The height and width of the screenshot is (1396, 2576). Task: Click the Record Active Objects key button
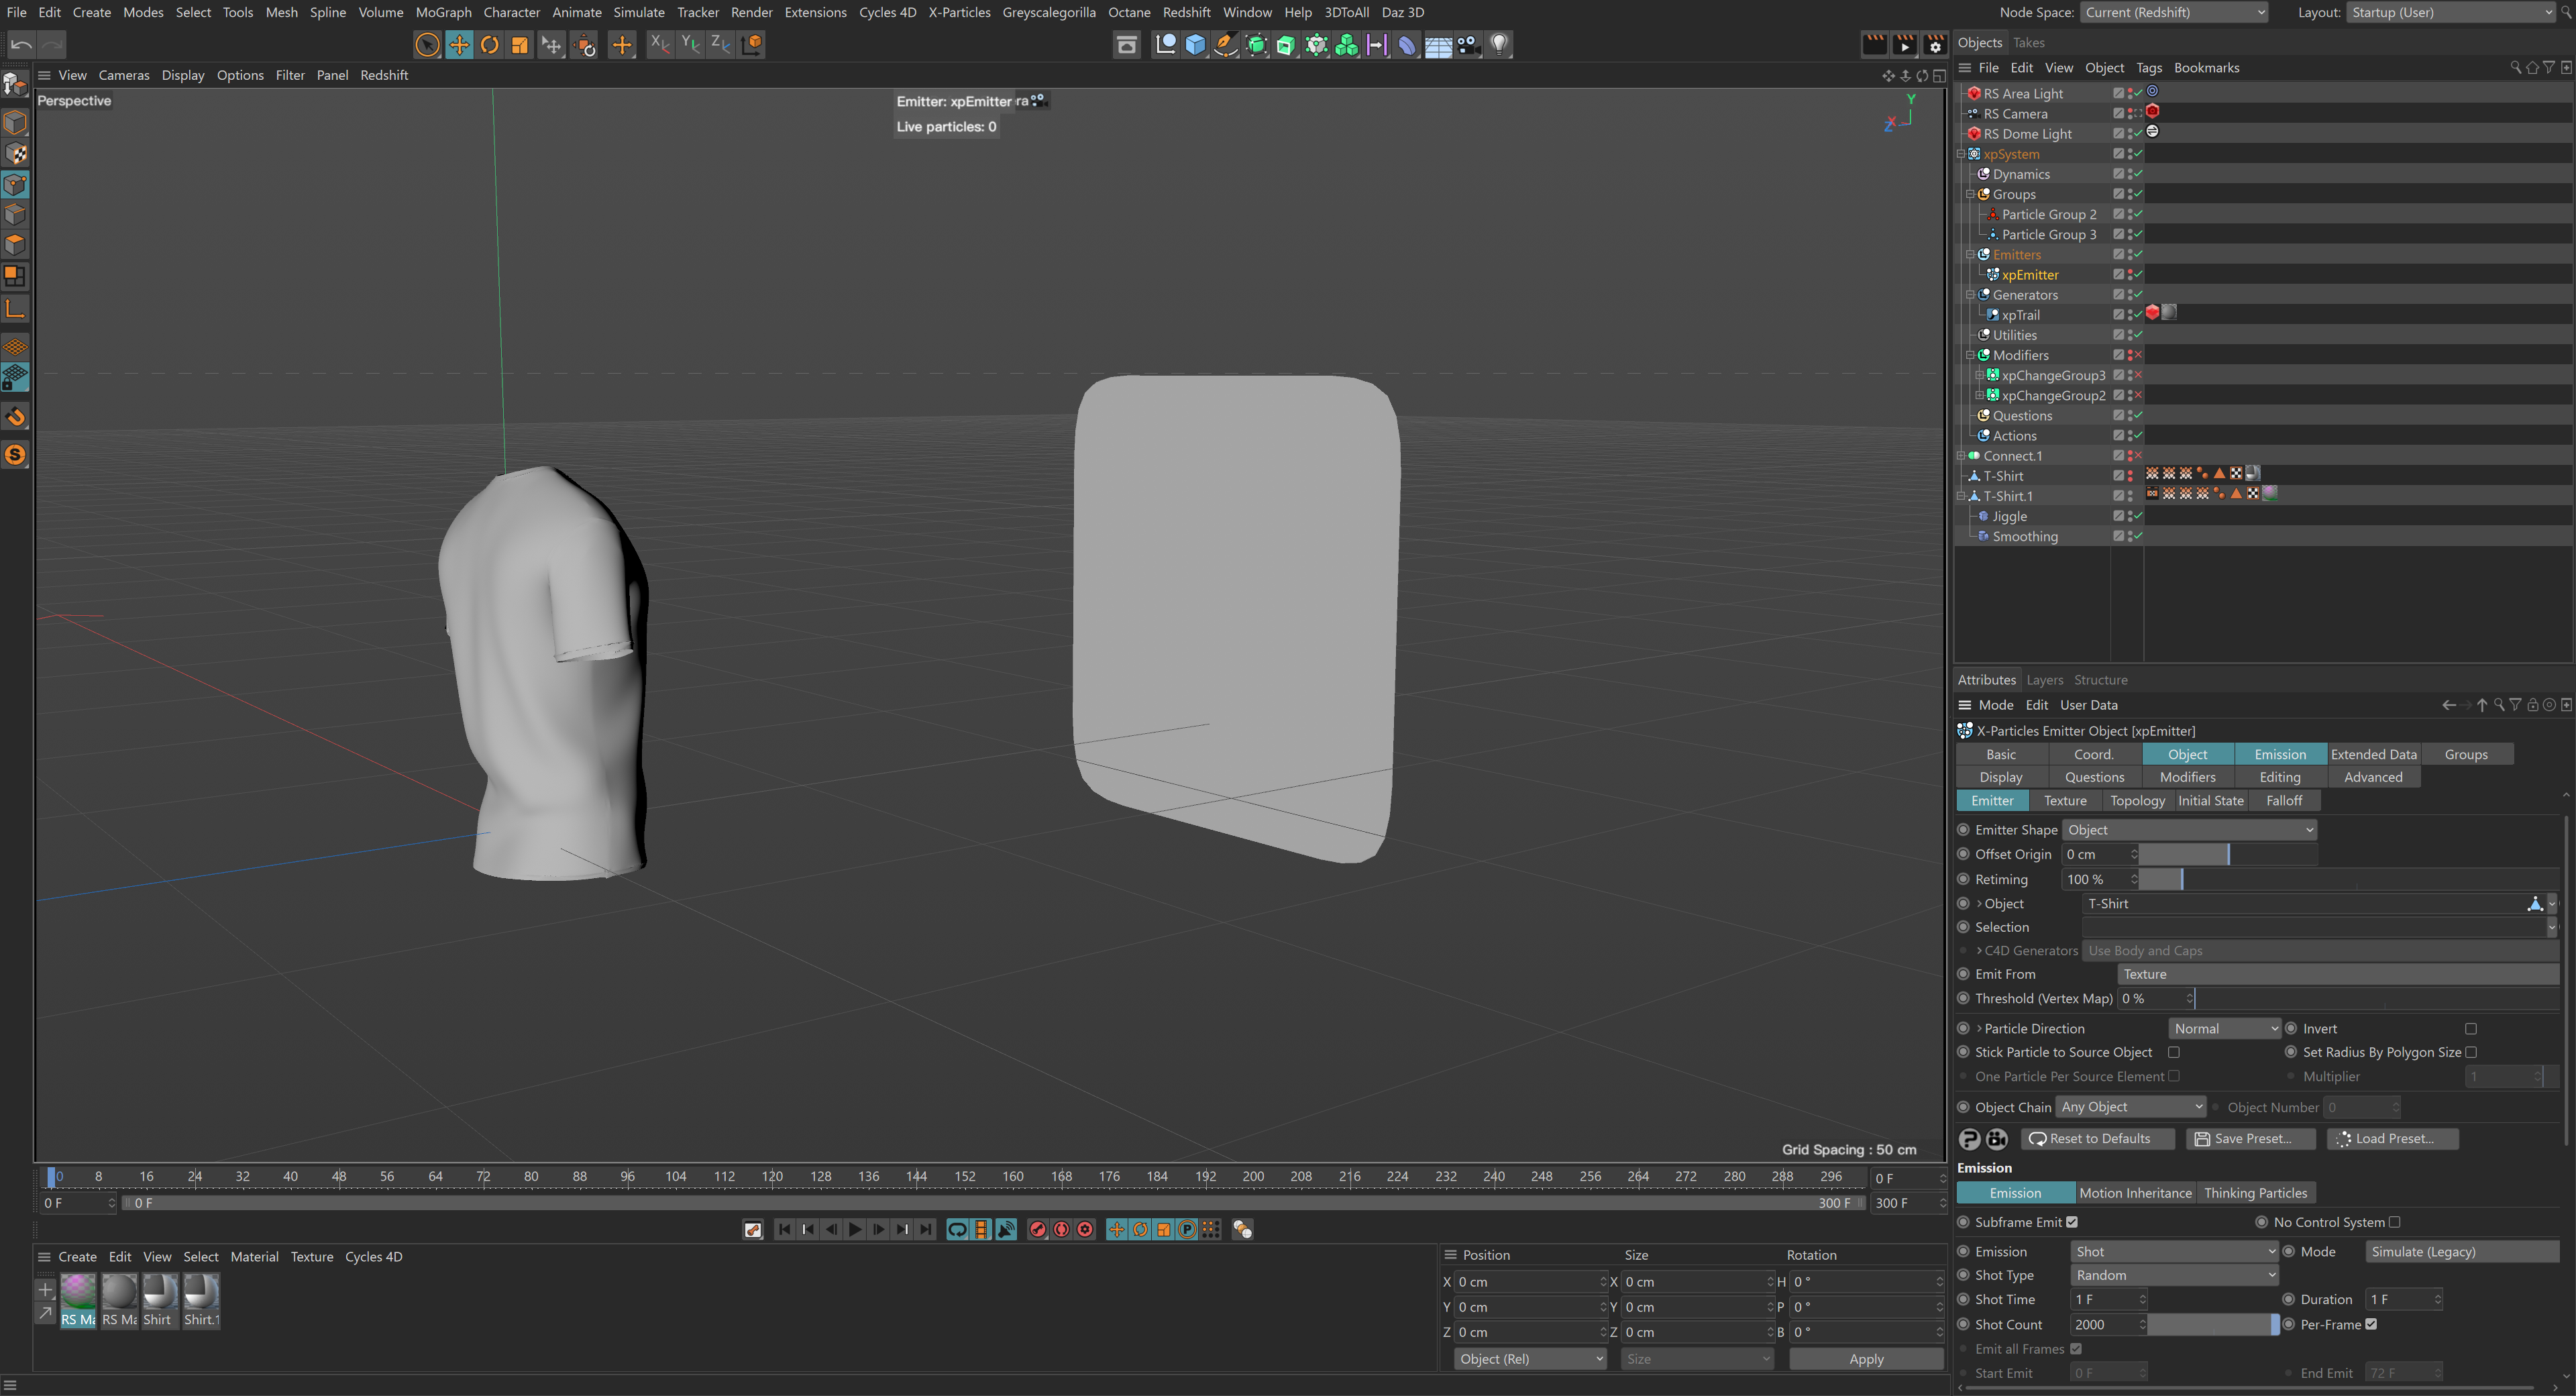pos(1037,1229)
